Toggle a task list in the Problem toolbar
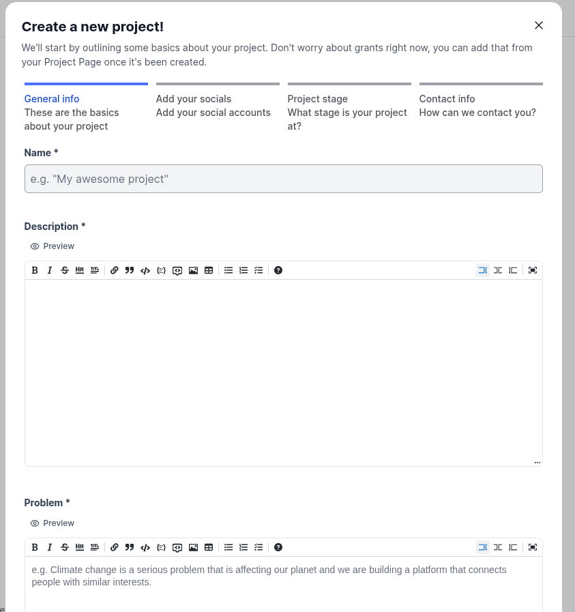 259,547
